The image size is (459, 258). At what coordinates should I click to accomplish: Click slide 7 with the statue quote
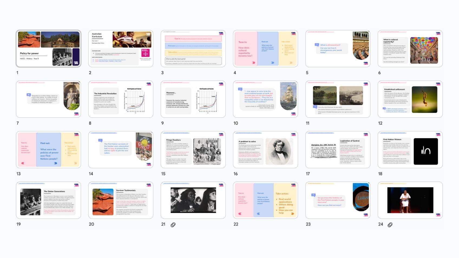(48, 99)
